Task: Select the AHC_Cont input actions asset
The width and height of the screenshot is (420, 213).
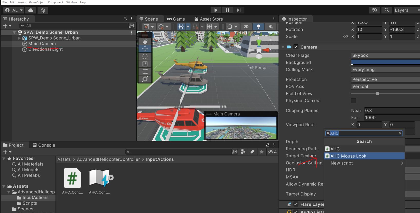Action: pos(99,181)
